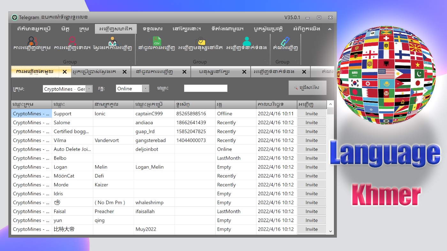This screenshot has width=447, height=251.
Task: Click the CSV import invitations icon
Action: point(157,41)
